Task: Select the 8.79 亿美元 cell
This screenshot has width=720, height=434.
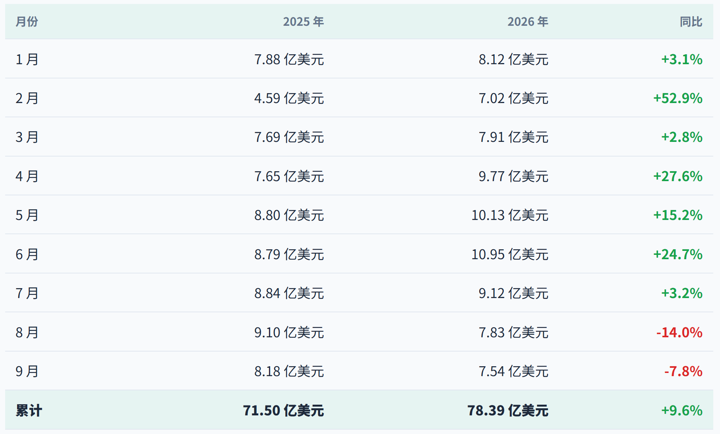Action: 289,254
